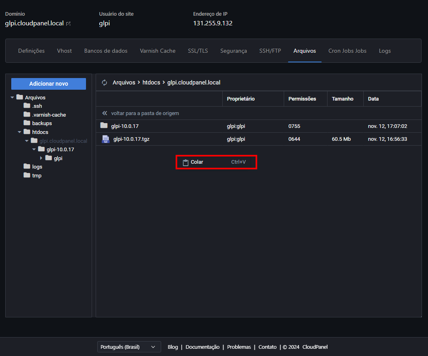Click the double-arrow back icon for parent folder
The height and width of the screenshot is (356, 428).
[x=105, y=113]
